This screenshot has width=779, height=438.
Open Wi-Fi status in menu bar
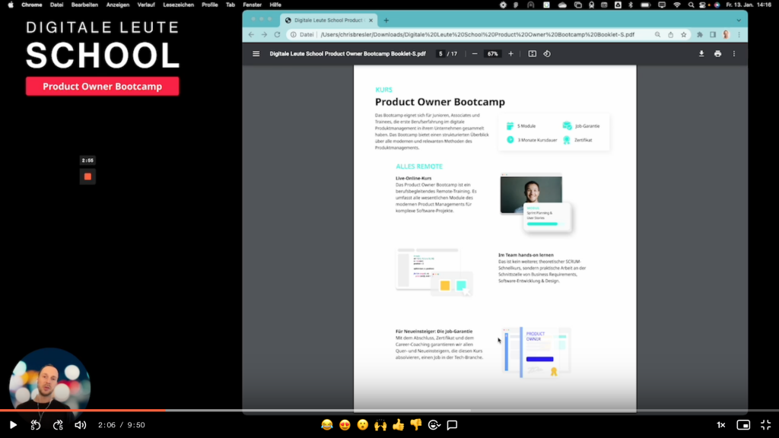pos(676,5)
